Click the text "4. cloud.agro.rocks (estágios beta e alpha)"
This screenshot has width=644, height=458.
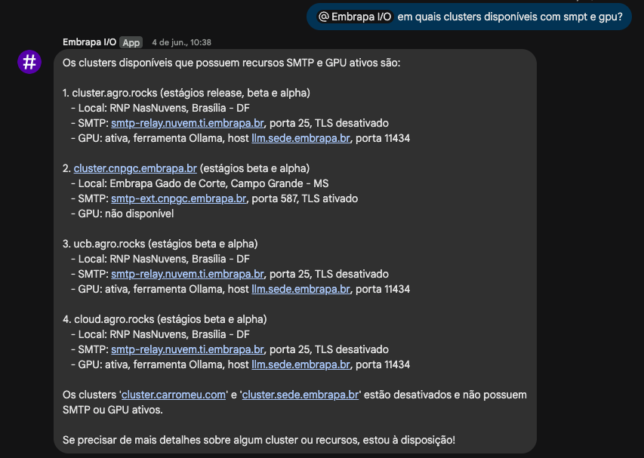[165, 320]
